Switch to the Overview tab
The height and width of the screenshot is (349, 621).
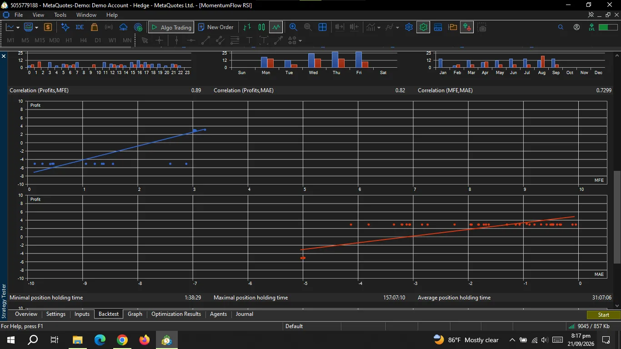tap(26, 314)
